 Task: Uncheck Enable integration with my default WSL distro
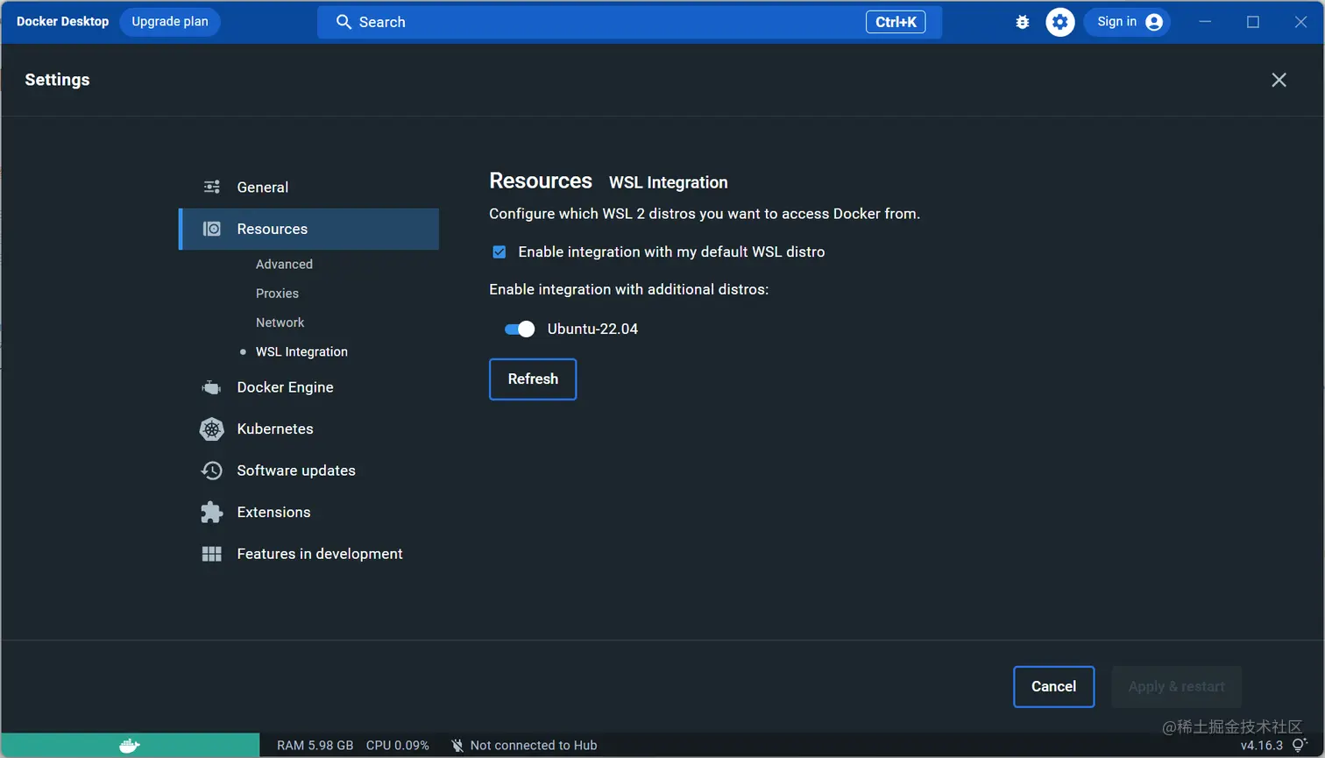[500, 252]
